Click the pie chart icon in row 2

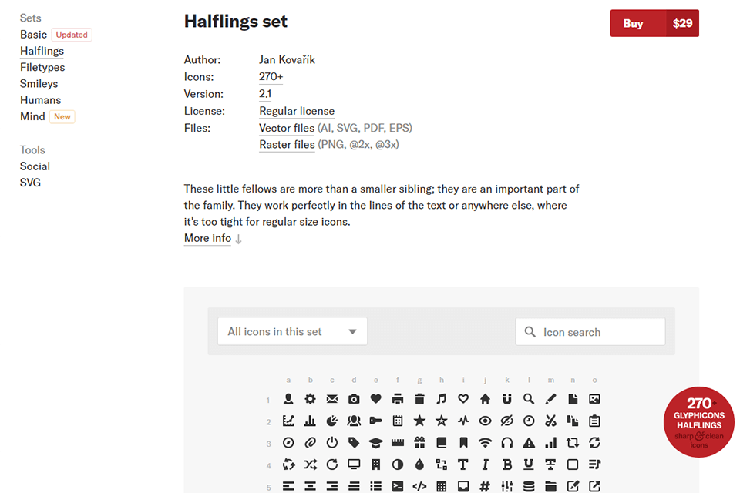click(331, 421)
